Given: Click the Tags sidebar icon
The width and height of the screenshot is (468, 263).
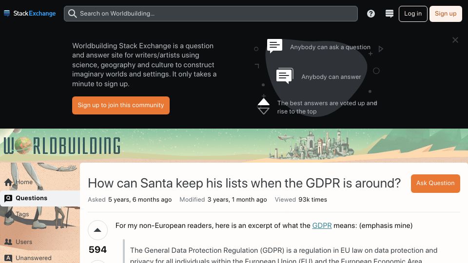Looking at the screenshot, I should click(8, 214).
